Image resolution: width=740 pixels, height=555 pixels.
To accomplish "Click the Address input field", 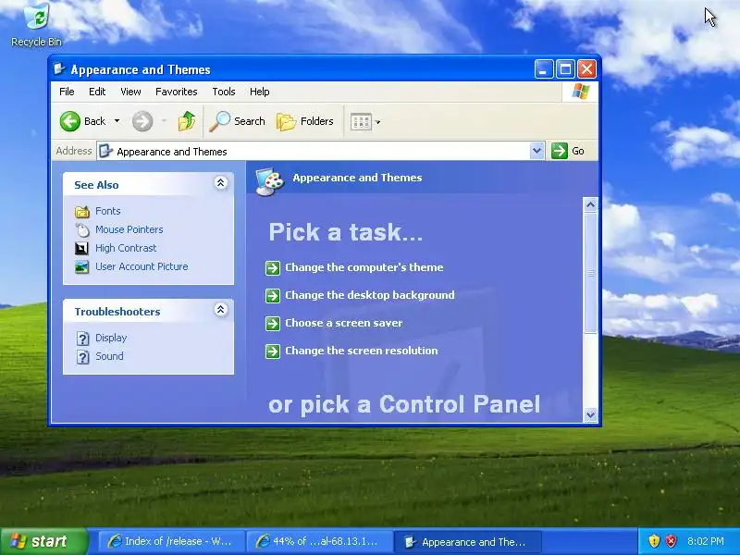I will point(321,151).
